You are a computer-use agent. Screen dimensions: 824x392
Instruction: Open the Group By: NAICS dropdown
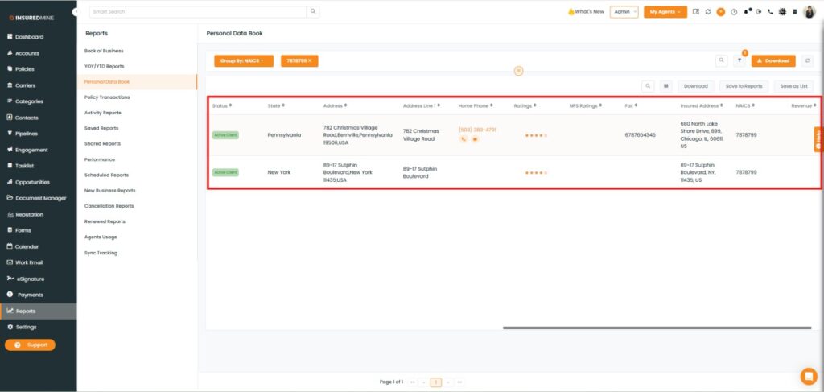[243, 60]
